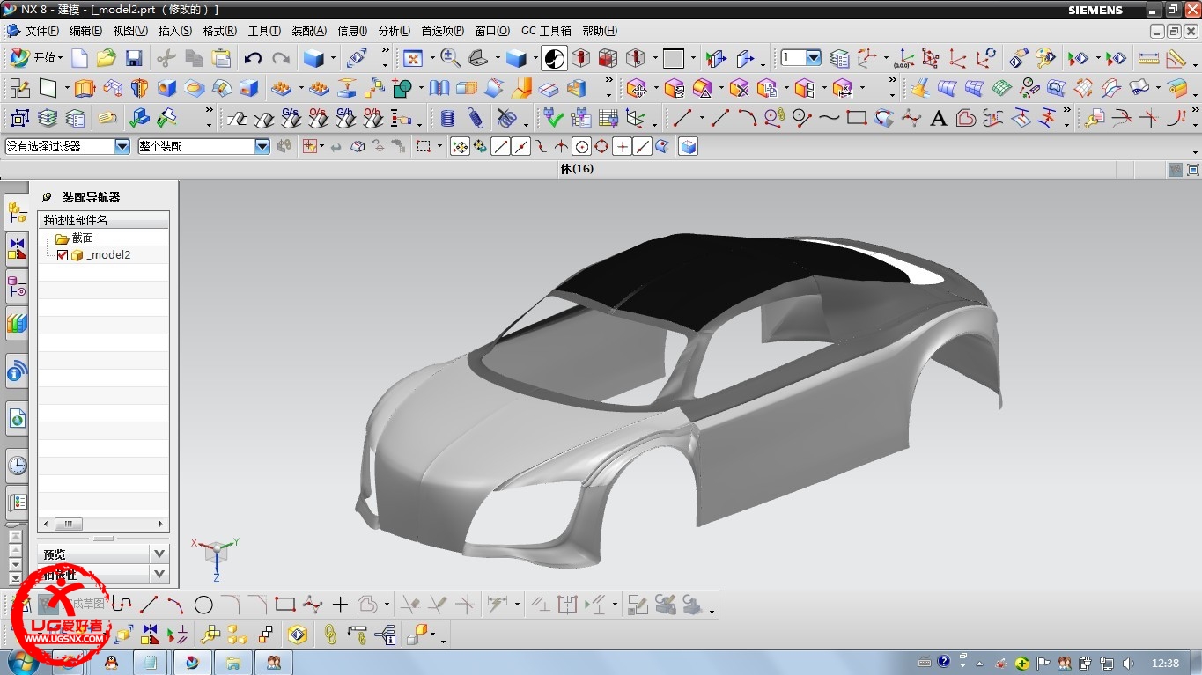The image size is (1202, 675).
Task: Click the Through Curve Mesh surface icon
Action: pos(974,88)
